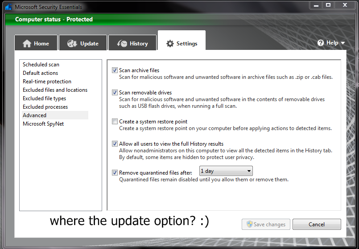The image size is (359, 249).
Task: Click the Cancel button
Action: (317, 225)
